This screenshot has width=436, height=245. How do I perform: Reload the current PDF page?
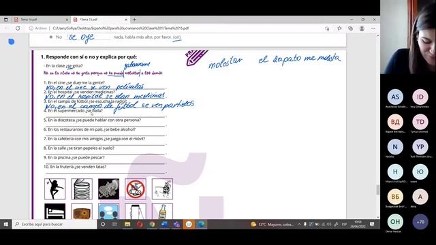[x=18, y=29]
